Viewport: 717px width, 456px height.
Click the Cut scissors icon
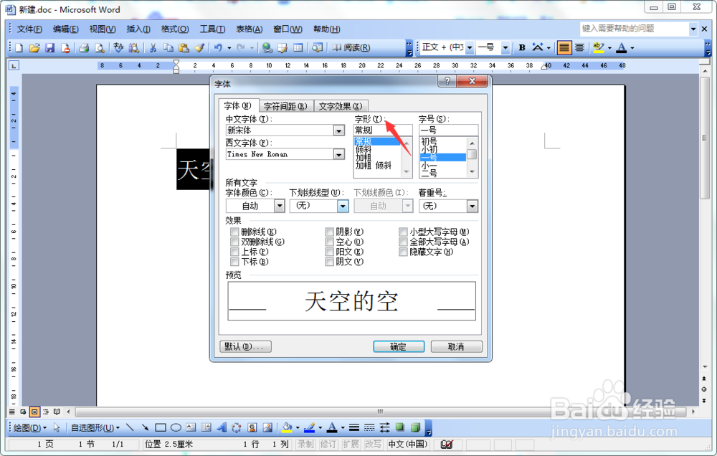pyautogui.click(x=153, y=47)
